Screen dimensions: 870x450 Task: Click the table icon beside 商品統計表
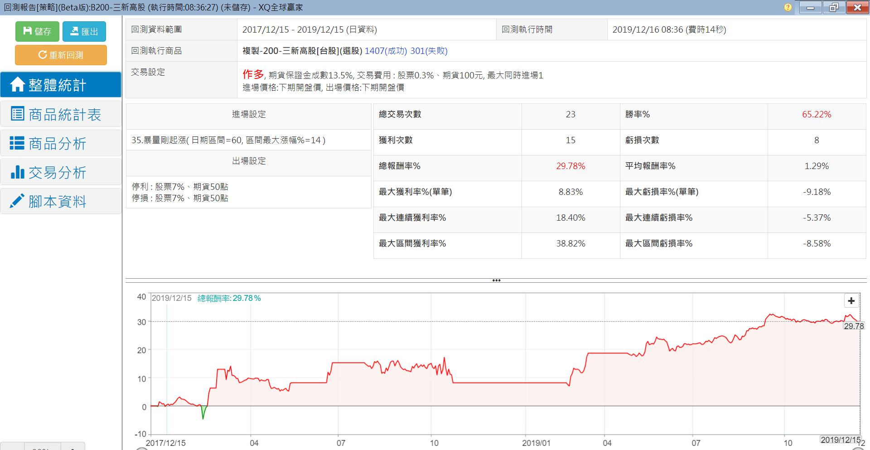click(17, 114)
